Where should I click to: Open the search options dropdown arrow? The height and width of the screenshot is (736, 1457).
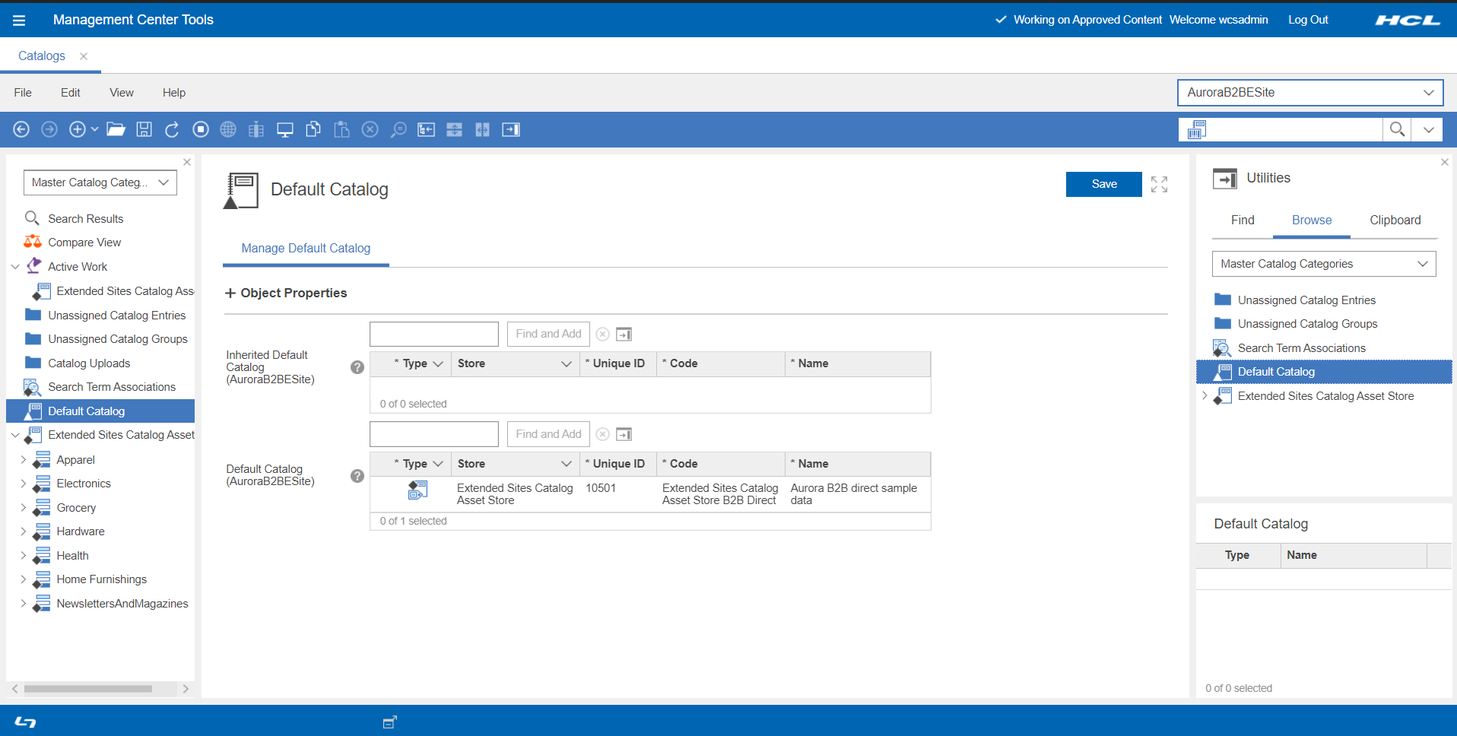point(1429,130)
